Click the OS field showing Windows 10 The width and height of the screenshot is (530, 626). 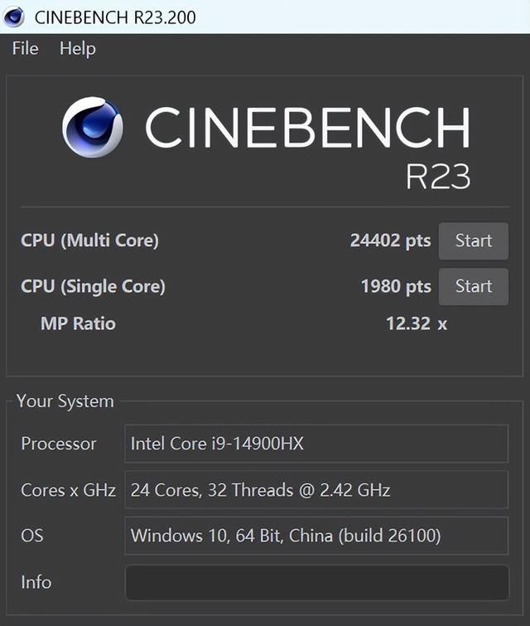point(316,536)
